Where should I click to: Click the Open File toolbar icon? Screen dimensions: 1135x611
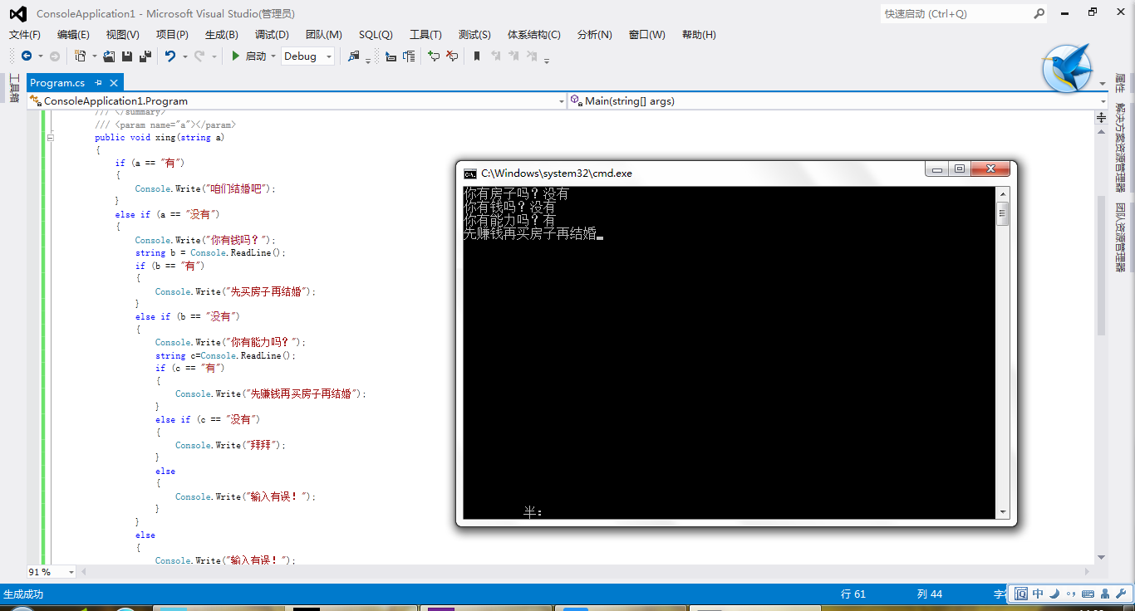[109, 56]
